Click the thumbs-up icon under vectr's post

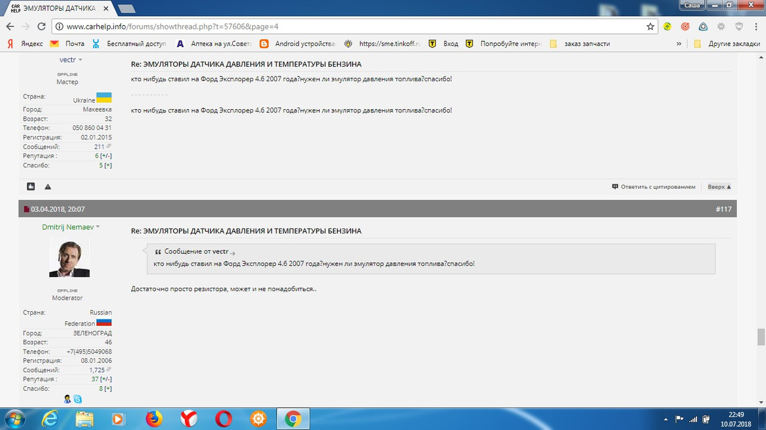[31, 187]
